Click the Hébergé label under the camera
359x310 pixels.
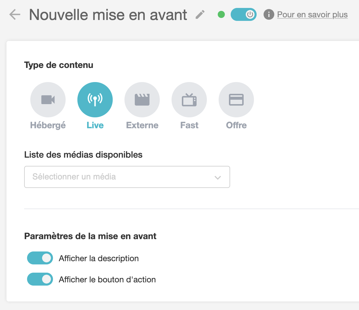[48, 125]
